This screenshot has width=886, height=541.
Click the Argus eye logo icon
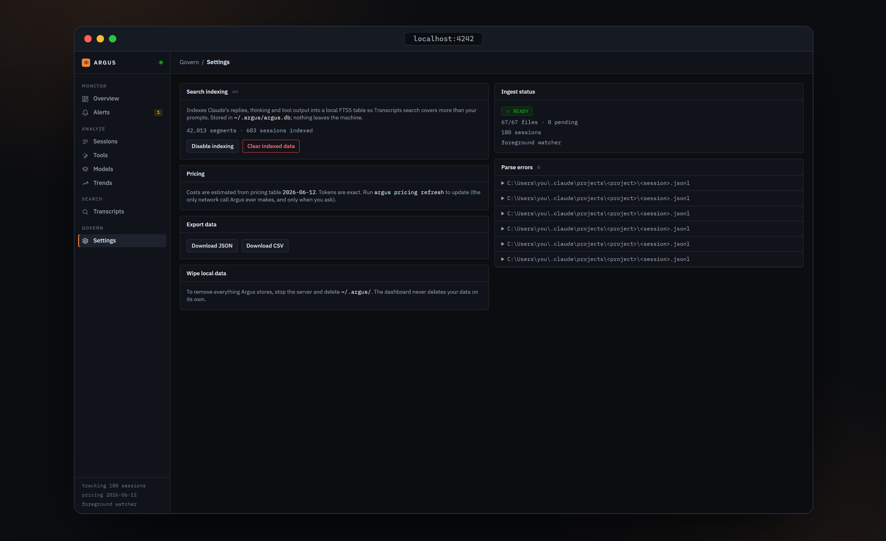(86, 62)
